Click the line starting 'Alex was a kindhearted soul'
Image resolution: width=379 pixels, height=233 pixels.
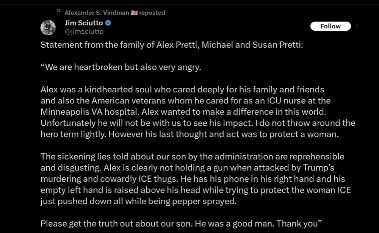pyautogui.click(x=182, y=90)
